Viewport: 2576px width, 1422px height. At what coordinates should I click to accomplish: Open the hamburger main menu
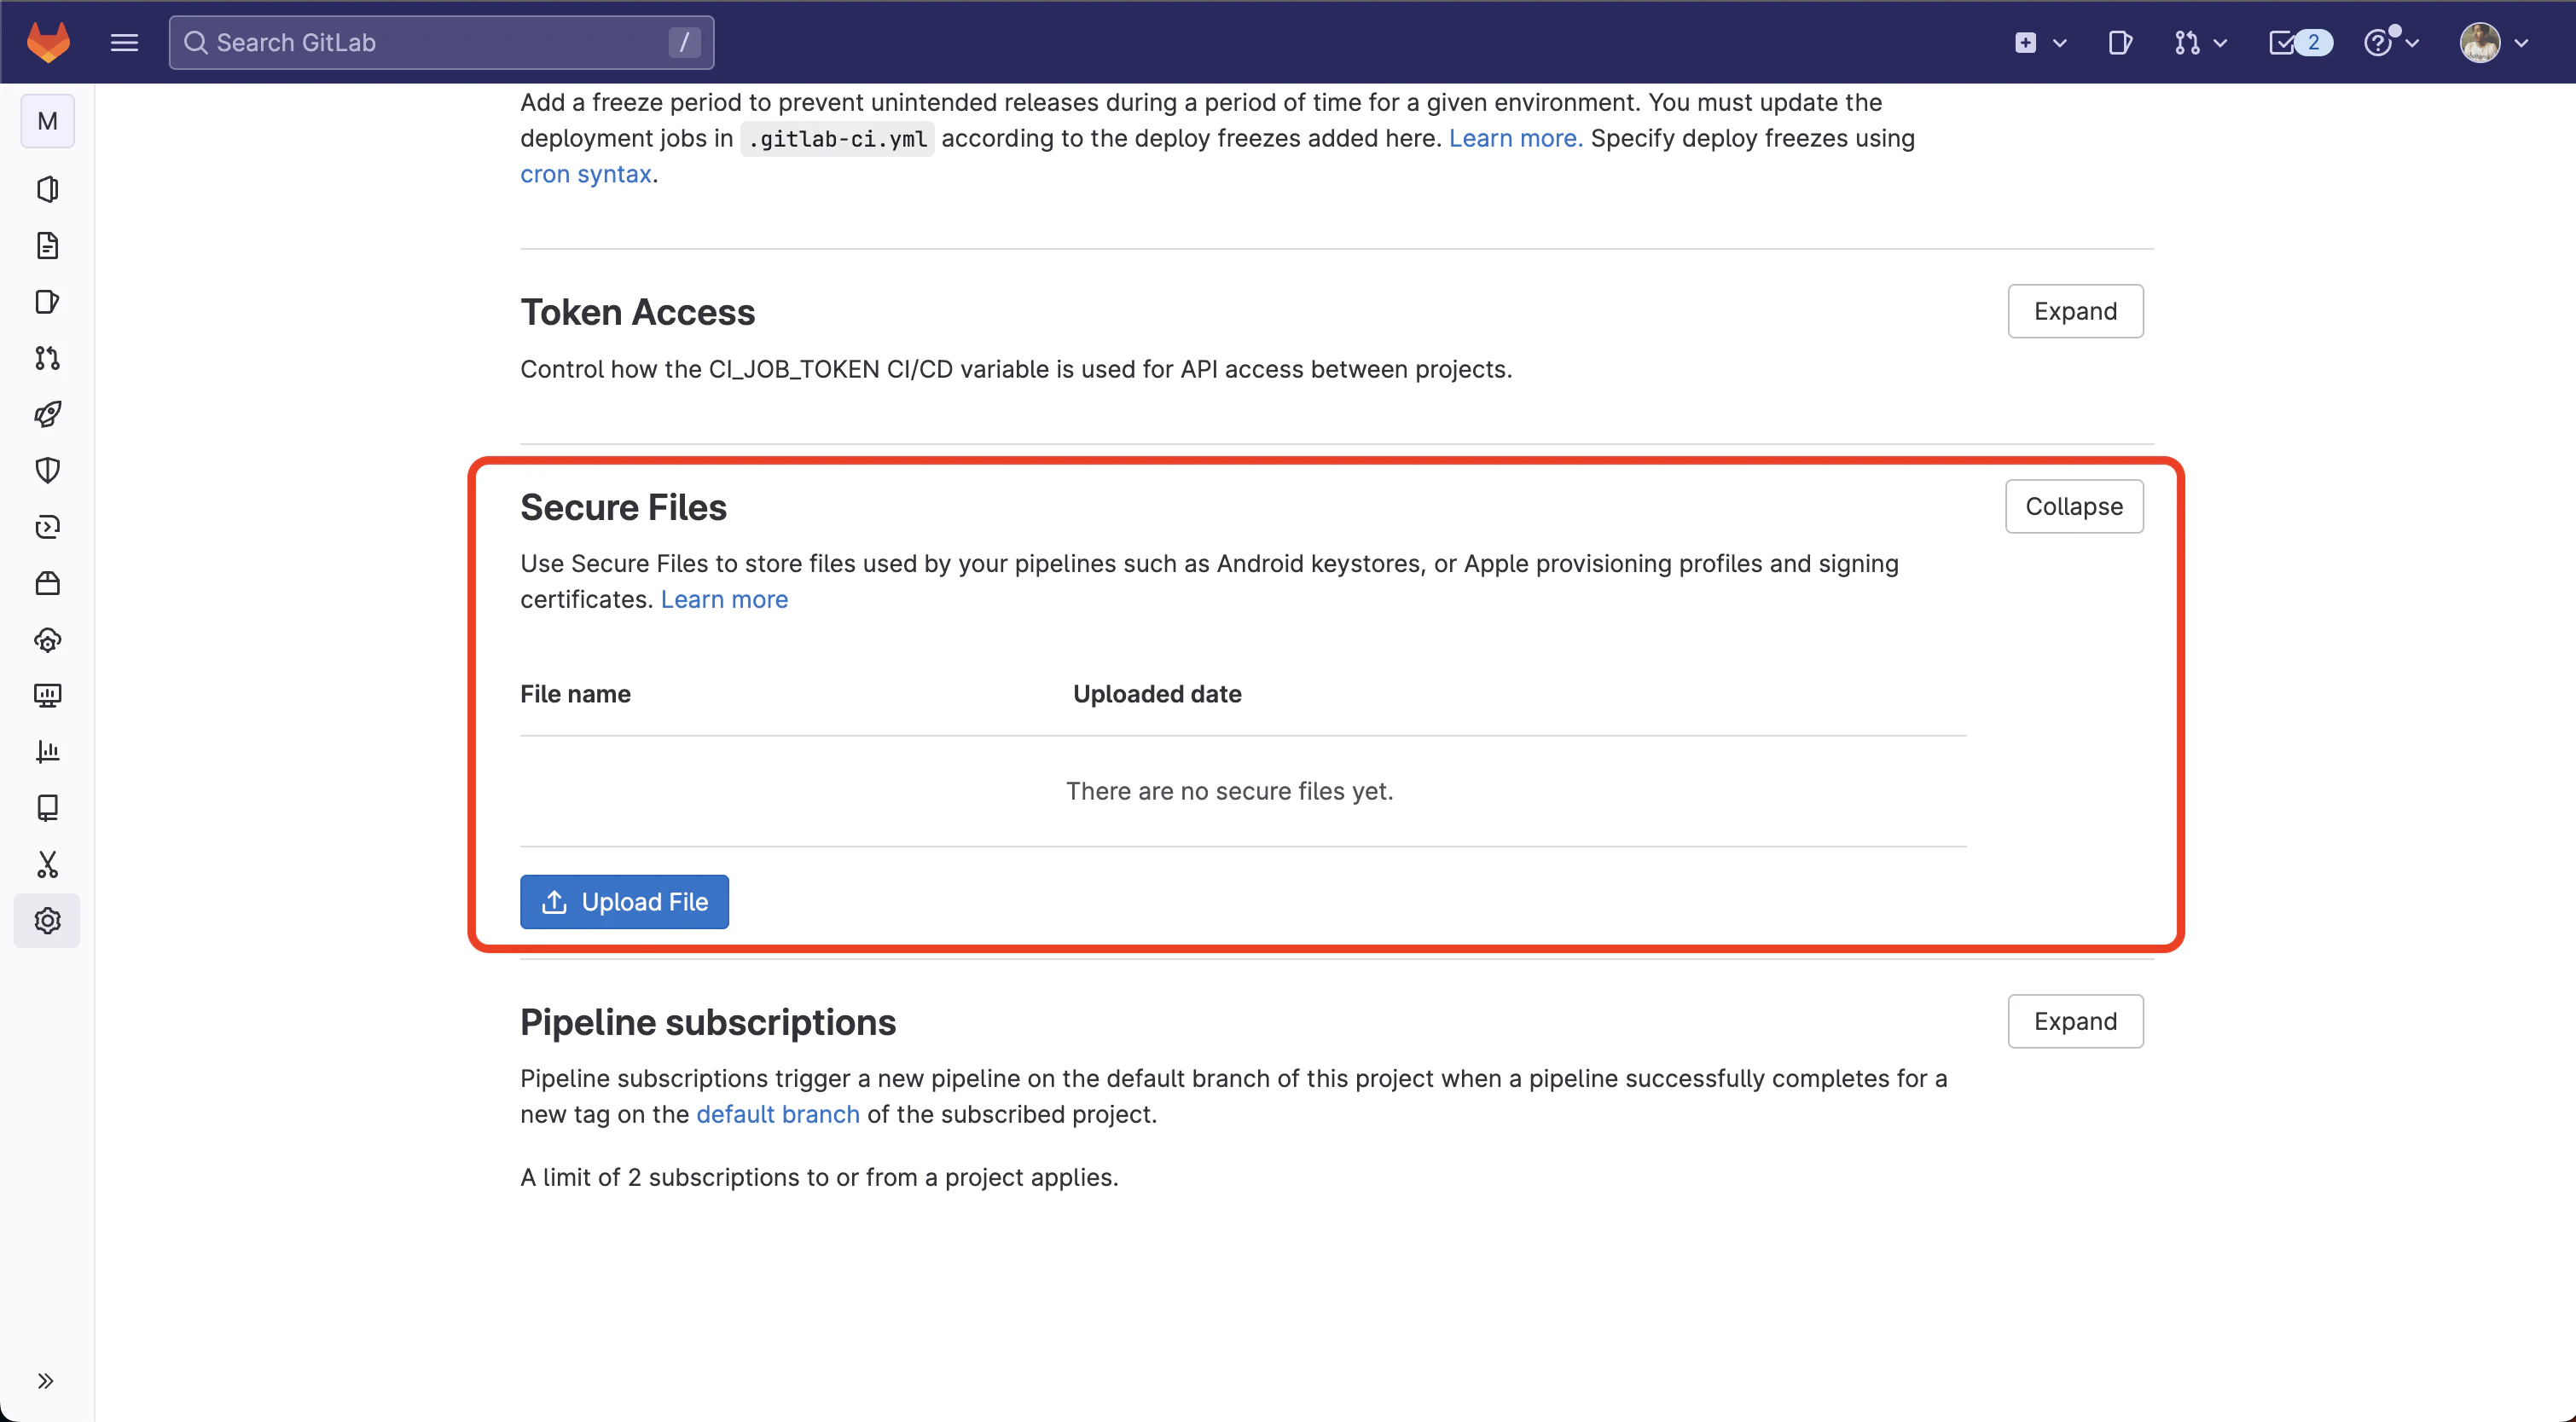124,42
